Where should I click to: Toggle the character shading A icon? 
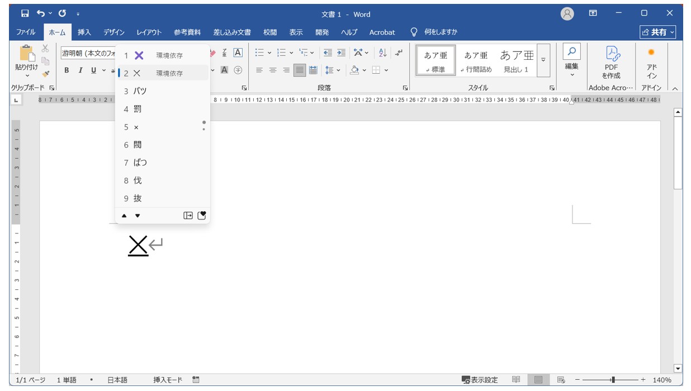tap(224, 70)
